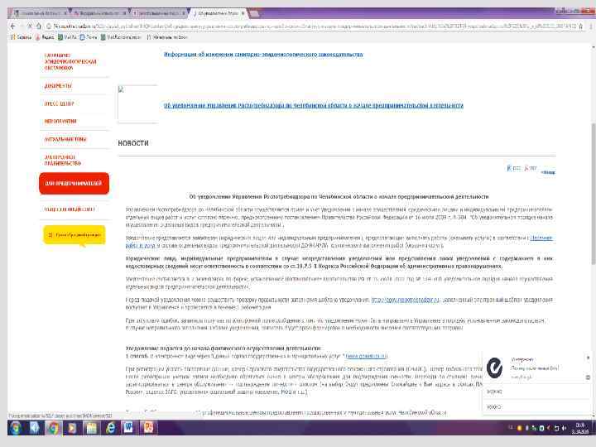
Task: Open the rospotrebnadzor.ru hyperlink in article
Action: click(x=405, y=300)
